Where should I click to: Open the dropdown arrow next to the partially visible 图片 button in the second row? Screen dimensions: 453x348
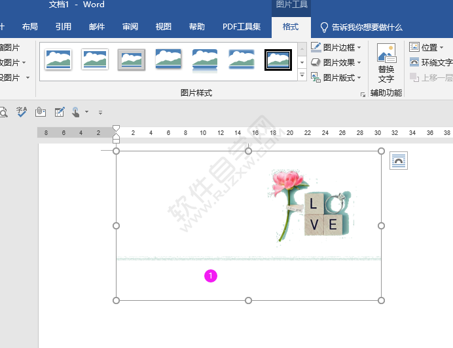point(24,62)
